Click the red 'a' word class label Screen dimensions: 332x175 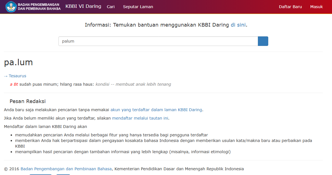pyautogui.click(x=11, y=84)
